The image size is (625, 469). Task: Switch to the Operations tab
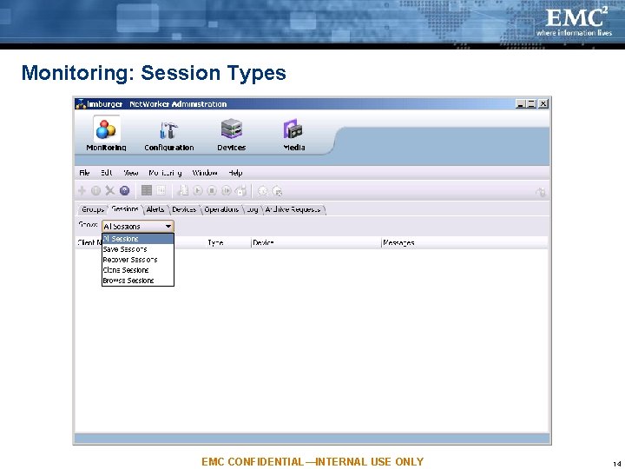(221, 210)
